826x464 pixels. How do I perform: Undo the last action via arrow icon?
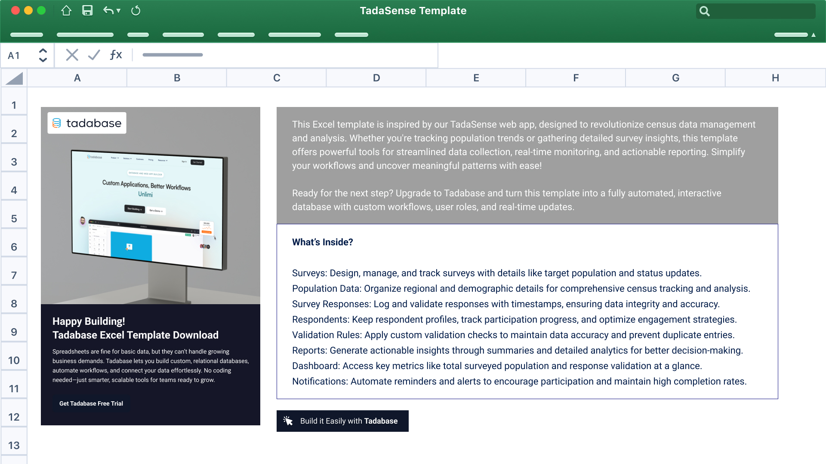click(x=108, y=11)
